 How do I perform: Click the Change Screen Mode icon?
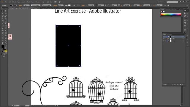pos(4,56)
